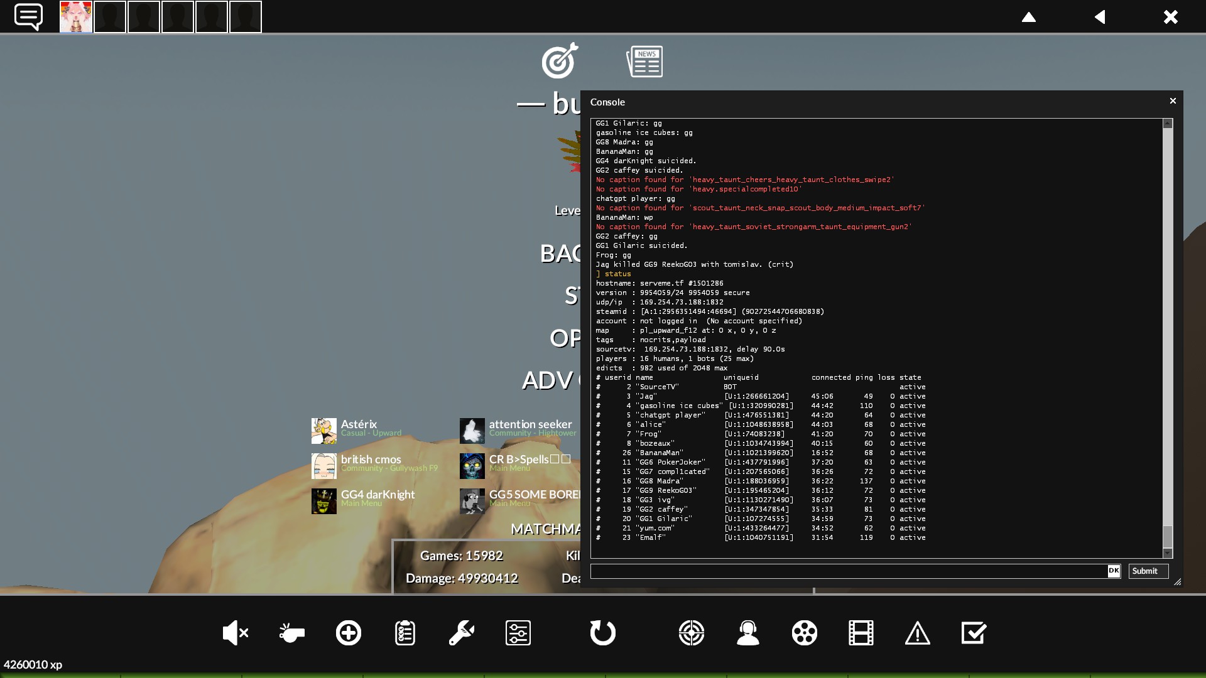The image size is (1206, 678).
Task: Click the console scrollbar down arrow
Action: [x=1168, y=553]
